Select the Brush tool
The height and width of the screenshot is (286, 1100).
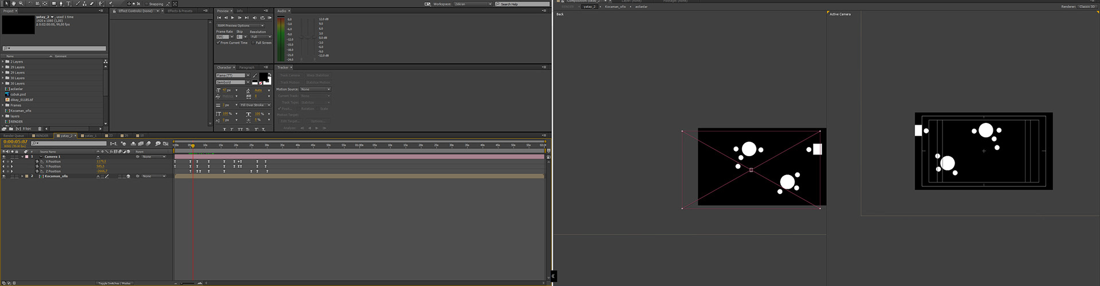click(77, 3)
